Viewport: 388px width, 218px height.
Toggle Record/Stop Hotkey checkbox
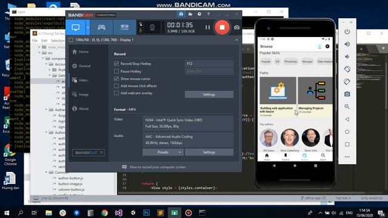tap(116, 64)
